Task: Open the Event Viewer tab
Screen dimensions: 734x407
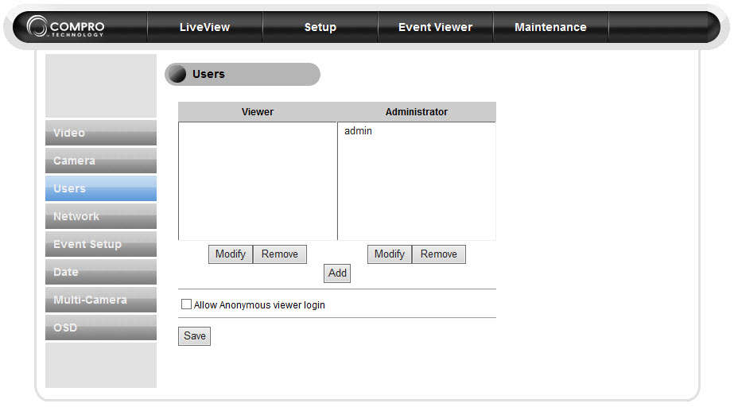Action: [x=435, y=27]
